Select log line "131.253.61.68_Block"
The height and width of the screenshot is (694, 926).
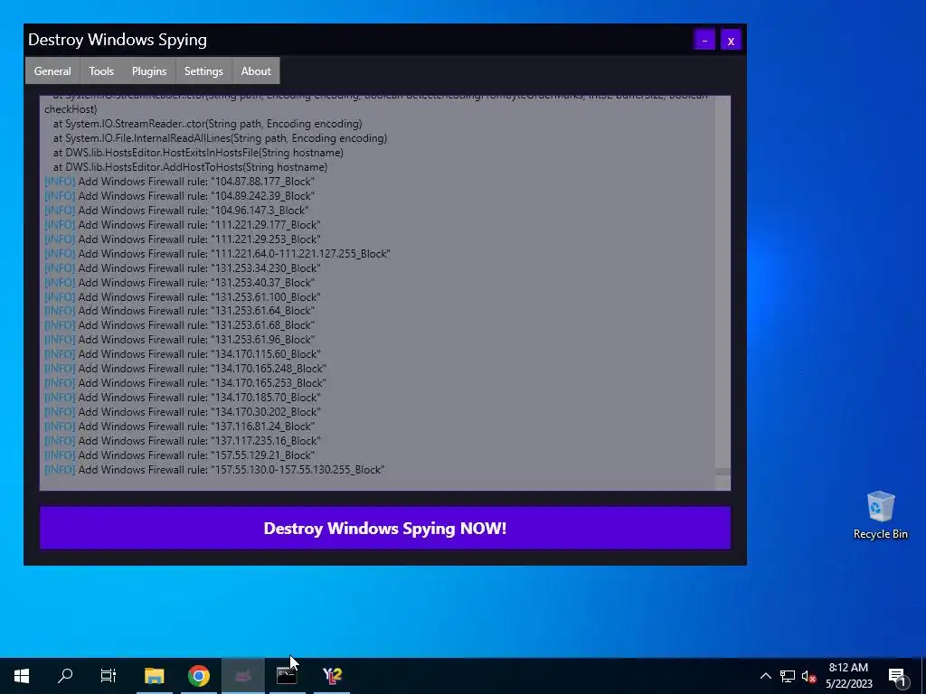[180, 325]
